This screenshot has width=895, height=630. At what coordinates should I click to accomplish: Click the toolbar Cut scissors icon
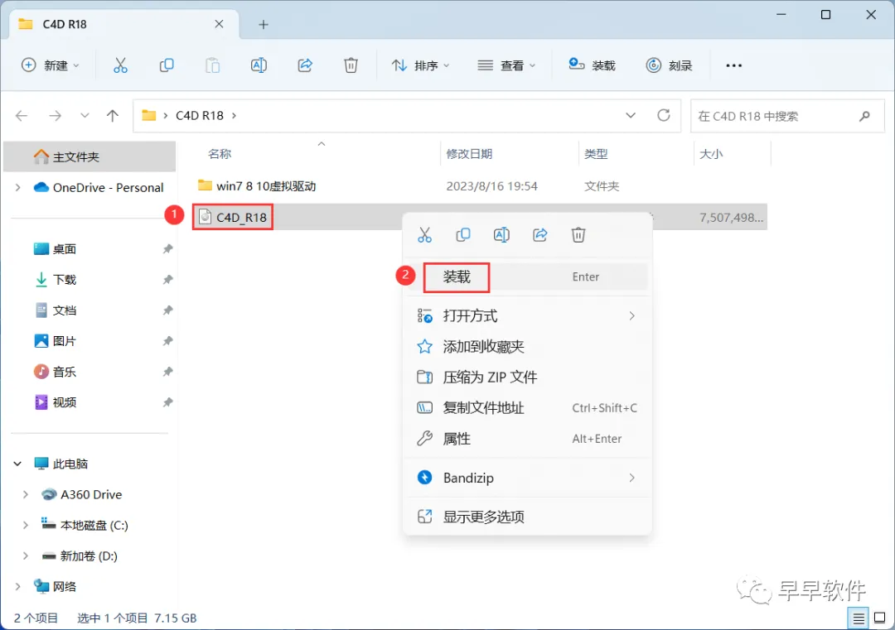pyautogui.click(x=120, y=65)
